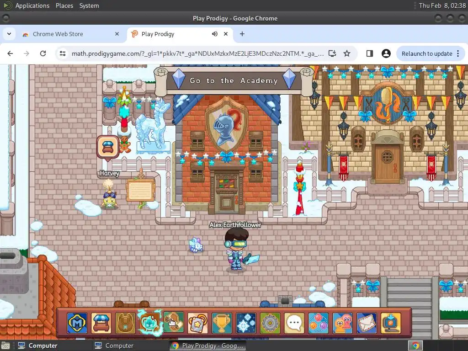Click the house icon bubble above Harvey
The height and width of the screenshot is (351, 468).
click(108, 147)
